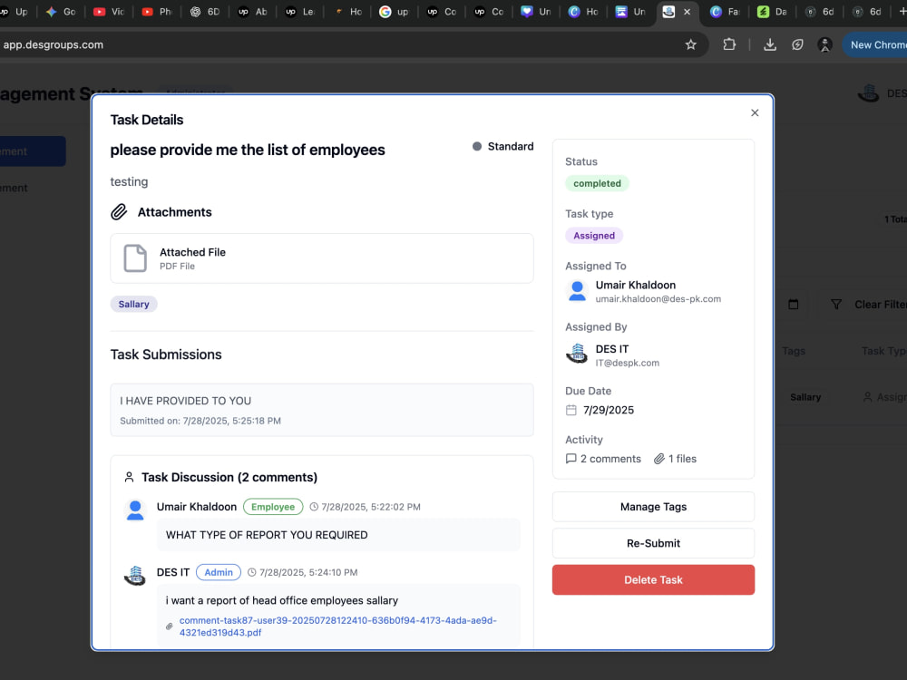Click the paperclip icon beside 1 files
Viewport: 907px width, 680px height.
658,459
